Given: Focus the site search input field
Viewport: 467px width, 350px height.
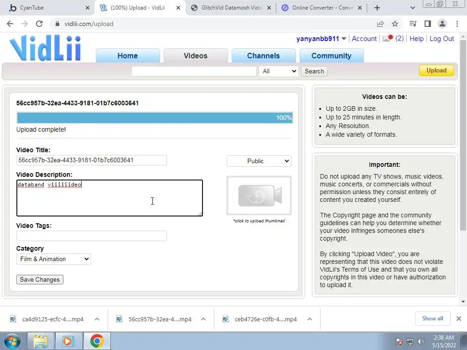Looking at the screenshot, I should click(194, 72).
